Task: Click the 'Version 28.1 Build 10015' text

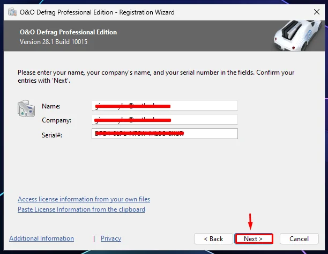Action: point(54,42)
